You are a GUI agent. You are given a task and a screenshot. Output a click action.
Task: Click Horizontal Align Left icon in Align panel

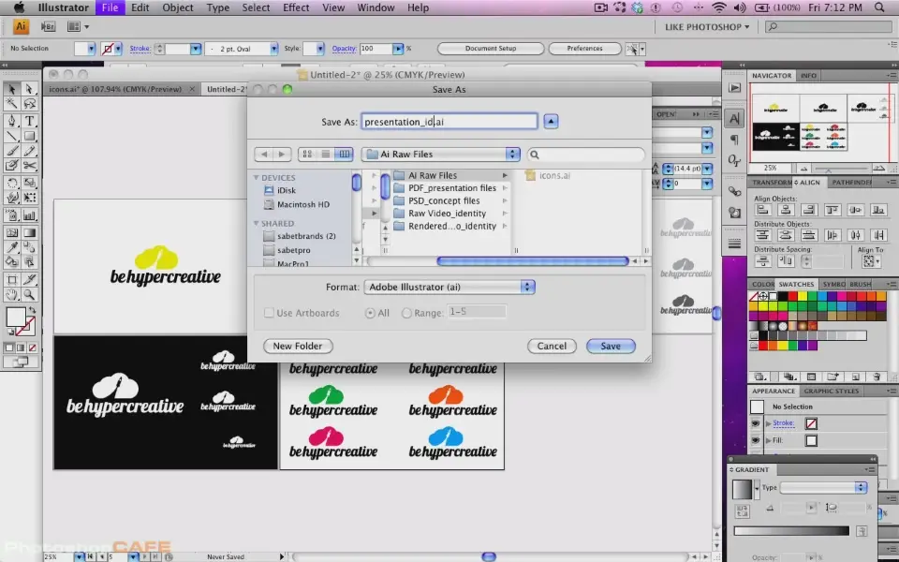pyautogui.click(x=762, y=210)
